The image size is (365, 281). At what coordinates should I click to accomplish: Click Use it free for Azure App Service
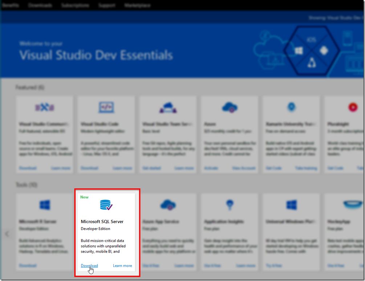pyautogui.click(x=151, y=266)
